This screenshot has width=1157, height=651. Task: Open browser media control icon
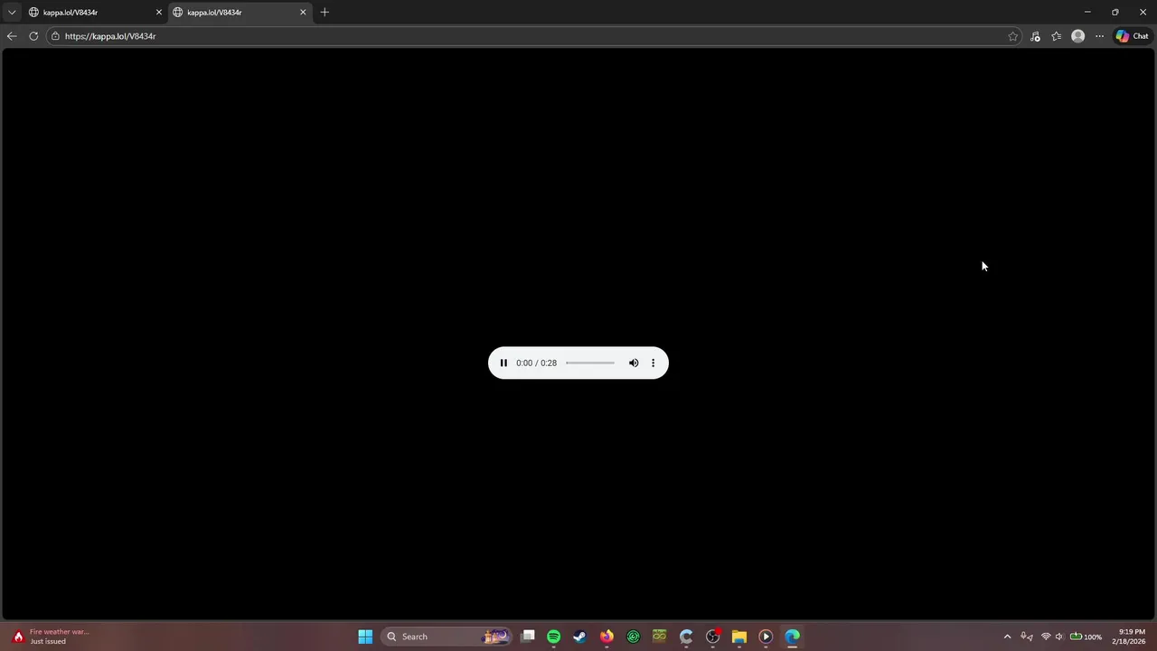[x=1035, y=36]
